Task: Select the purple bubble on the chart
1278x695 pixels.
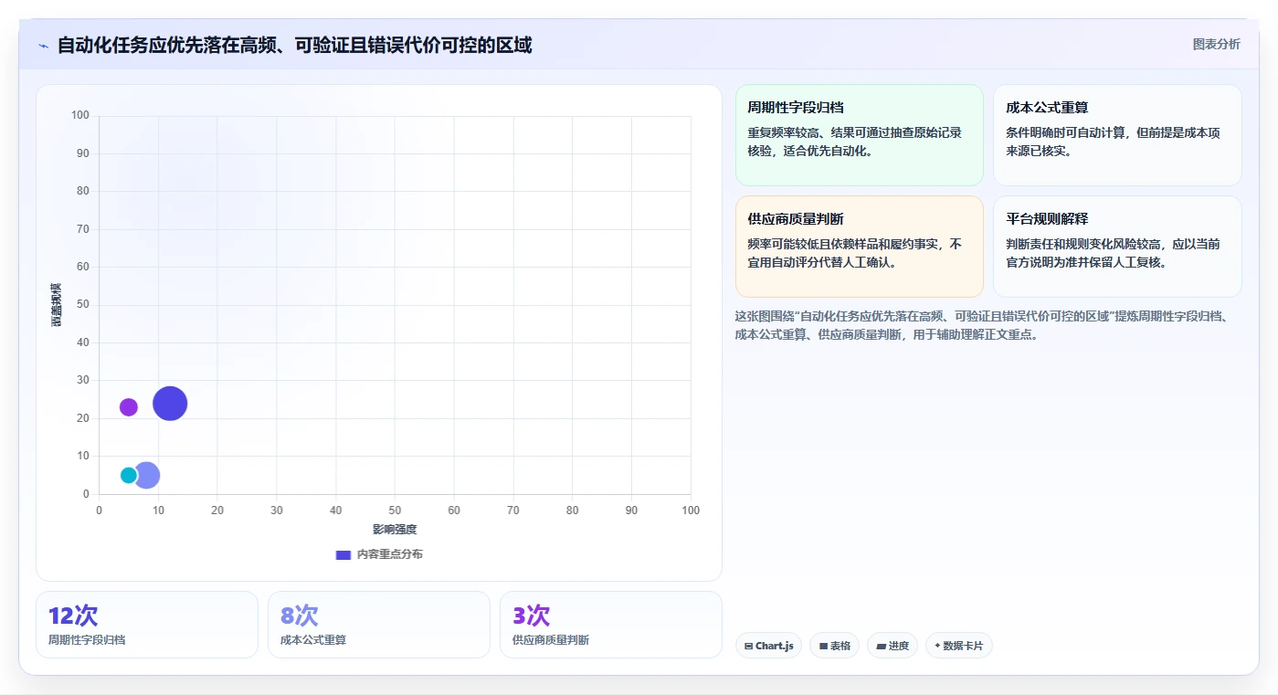Action: coord(129,407)
